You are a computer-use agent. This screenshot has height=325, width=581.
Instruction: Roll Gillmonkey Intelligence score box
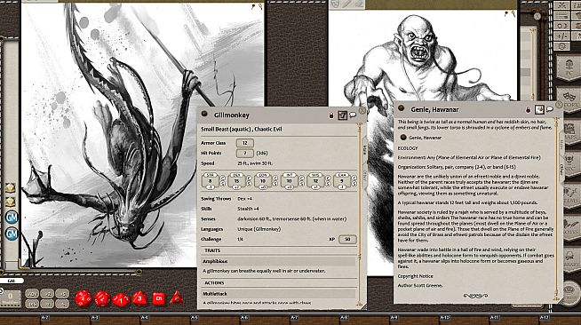click(x=289, y=181)
